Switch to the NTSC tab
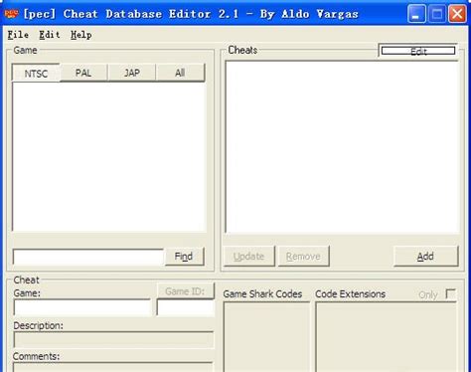 (x=36, y=73)
